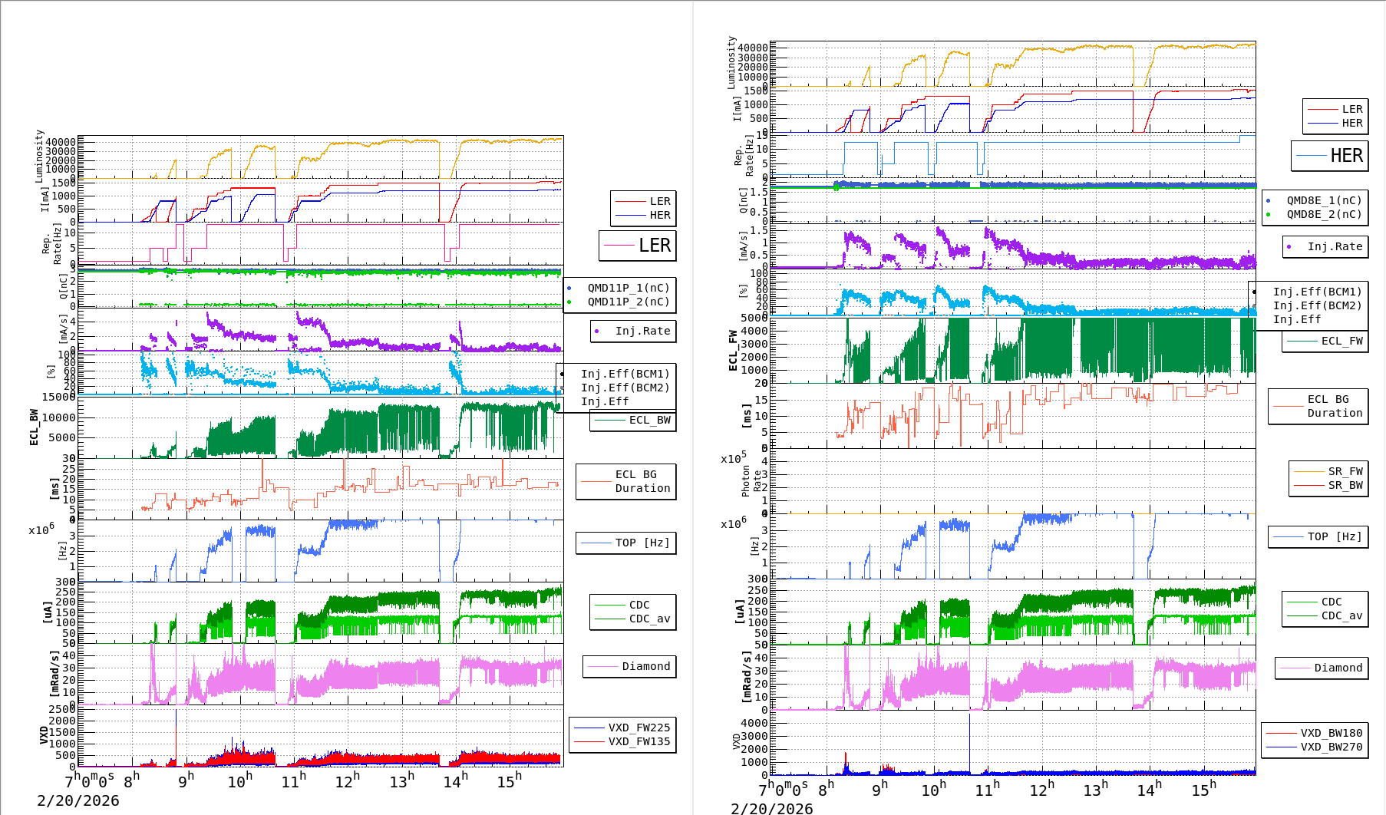Viewport: 1386px width, 815px height.
Task: Click QMD11P_1(nC) blue legend marker
Action: 569,289
